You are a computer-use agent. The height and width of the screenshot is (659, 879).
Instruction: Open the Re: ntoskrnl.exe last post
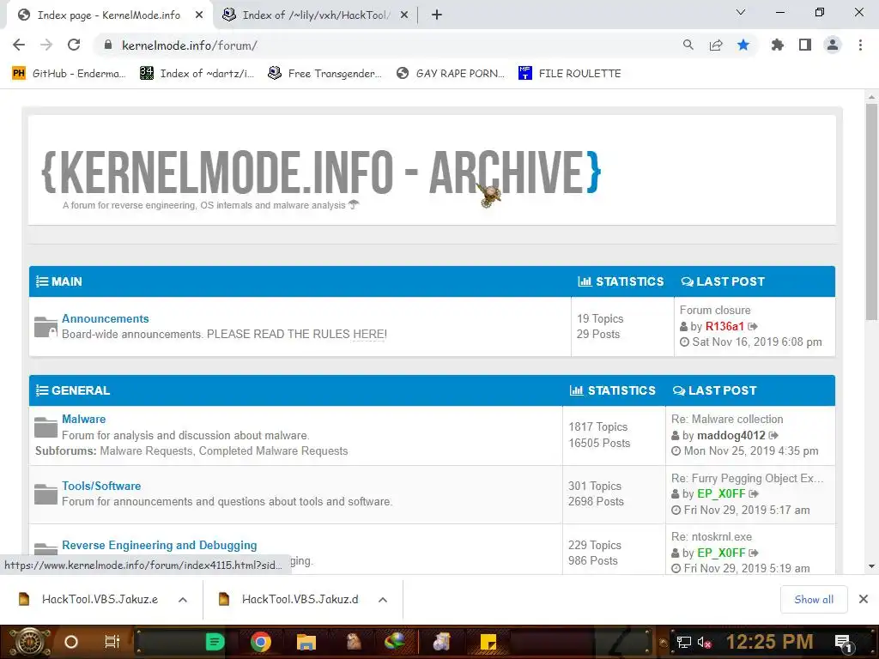pos(712,537)
